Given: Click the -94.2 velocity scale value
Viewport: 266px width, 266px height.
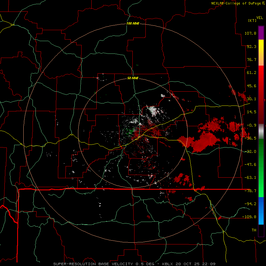Looking at the screenshot, I should 250,204.
